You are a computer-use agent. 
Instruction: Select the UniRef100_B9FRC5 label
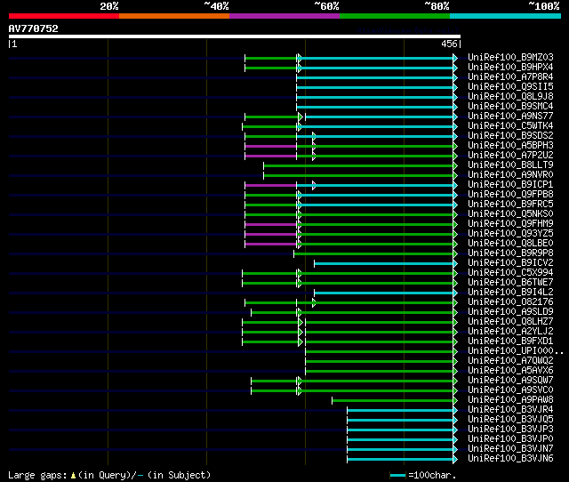[x=510, y=205]
